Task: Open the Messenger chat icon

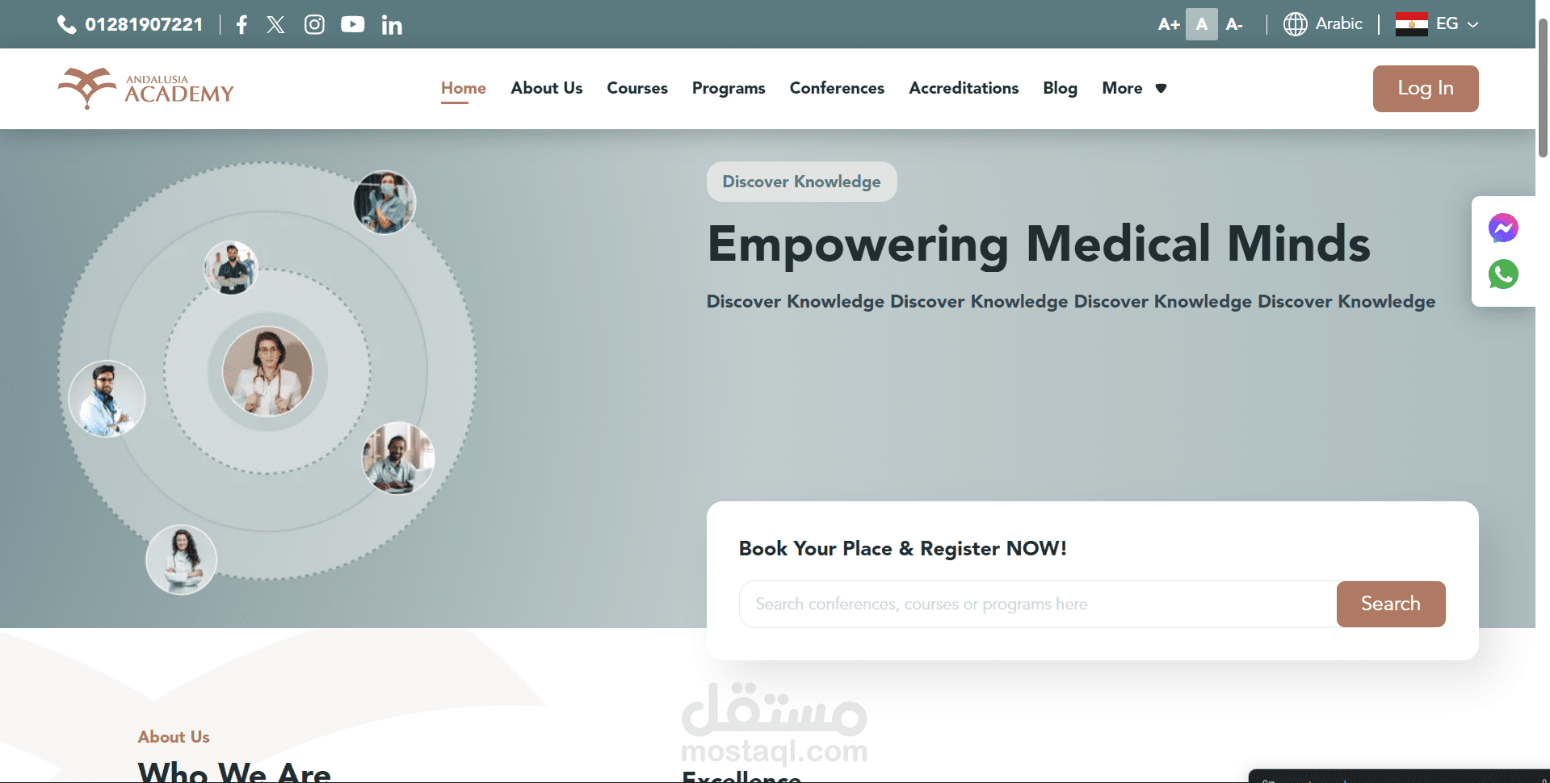Action: point(1503,228)
